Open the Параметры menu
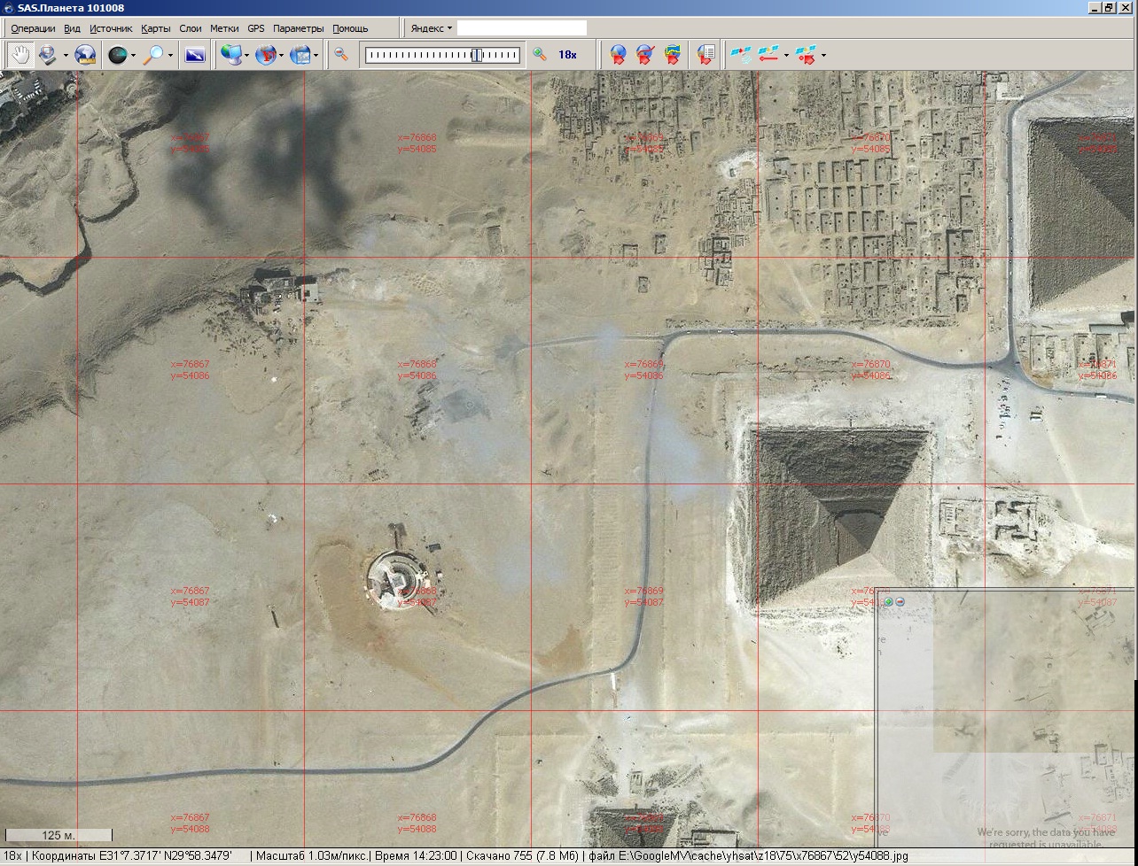This screenshot has width=1138, height=866. click(298, 28)
